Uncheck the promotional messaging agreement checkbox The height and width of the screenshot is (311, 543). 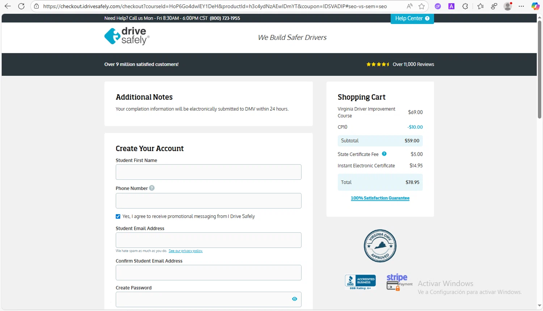click(118, 216)
